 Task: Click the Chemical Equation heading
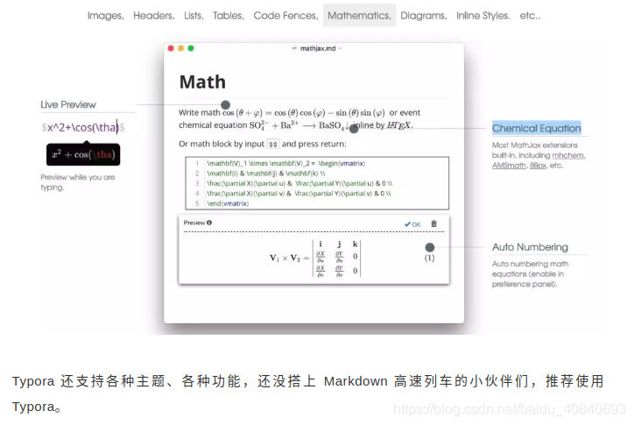[x=537, y=128]
